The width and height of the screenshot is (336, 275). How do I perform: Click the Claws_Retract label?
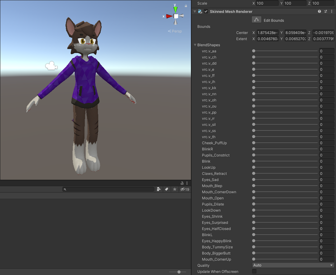pos(214,174)
